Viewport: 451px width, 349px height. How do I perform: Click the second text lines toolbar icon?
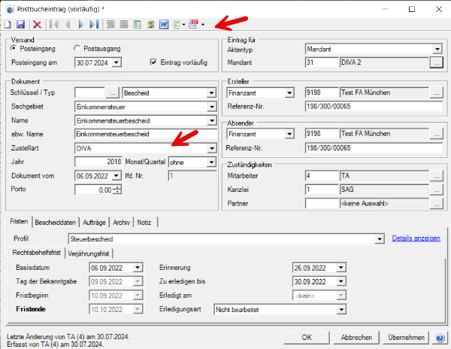coord(124,25)
